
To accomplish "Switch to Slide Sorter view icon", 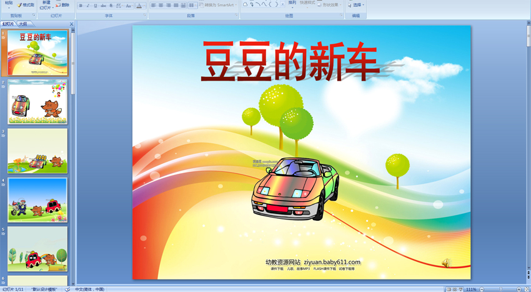I will click(x=455, y=289).
